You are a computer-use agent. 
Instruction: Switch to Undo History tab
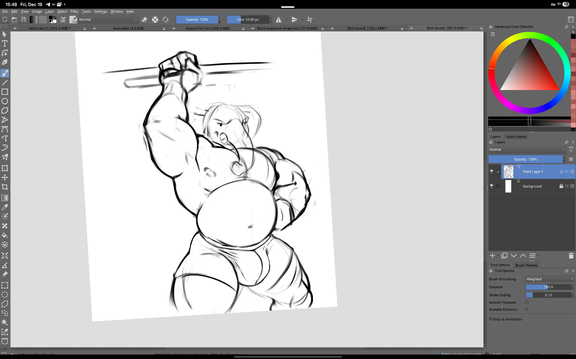coord(516,137)
